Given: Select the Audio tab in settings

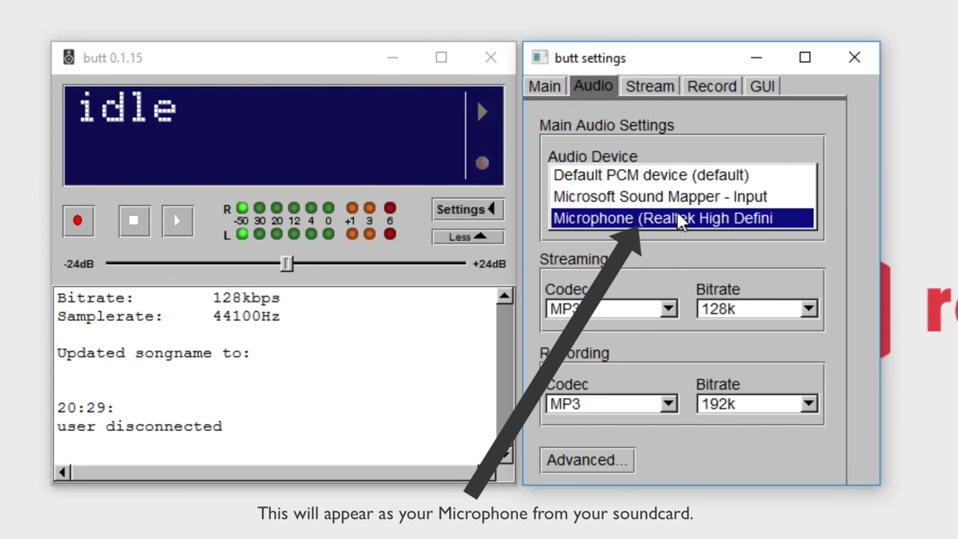Looking at the screenshot, I should (593, 85).
